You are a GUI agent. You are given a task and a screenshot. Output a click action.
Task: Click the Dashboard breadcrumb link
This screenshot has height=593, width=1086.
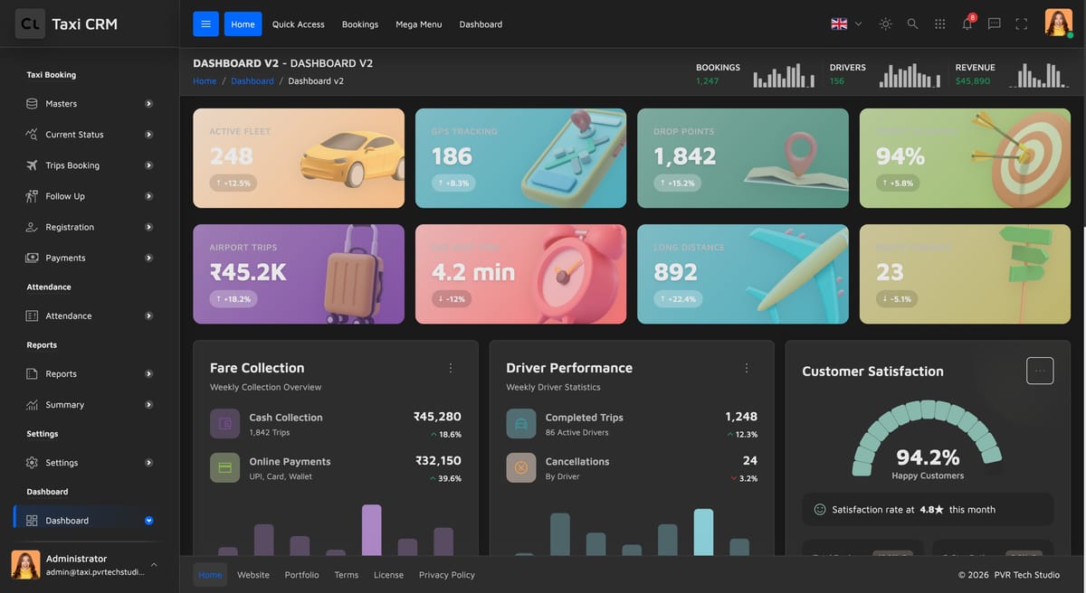coord(252,80)
